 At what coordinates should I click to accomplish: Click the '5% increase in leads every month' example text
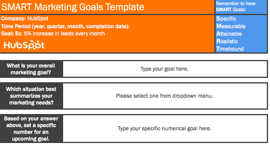click(64, 33)
